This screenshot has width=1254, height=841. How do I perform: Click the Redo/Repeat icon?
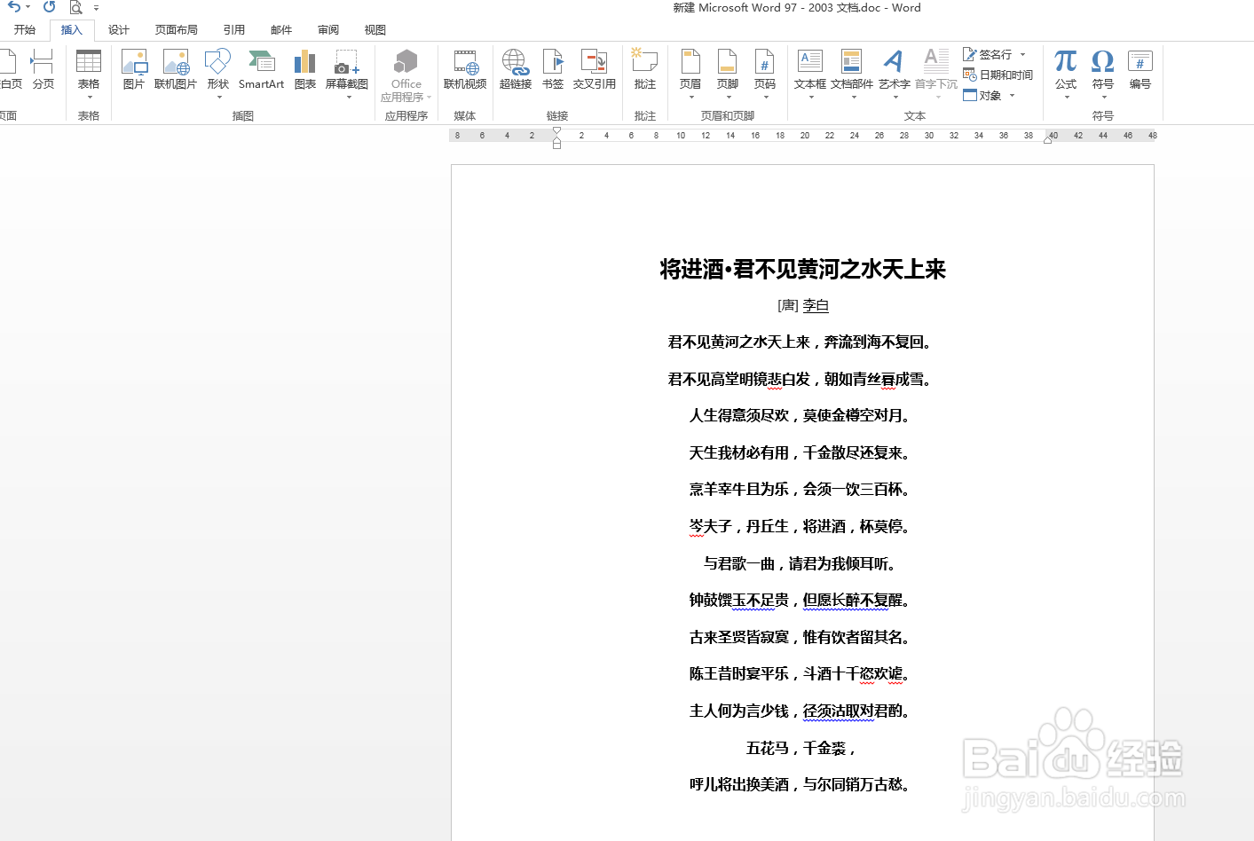pyautogui.click(x=50, y=7)
